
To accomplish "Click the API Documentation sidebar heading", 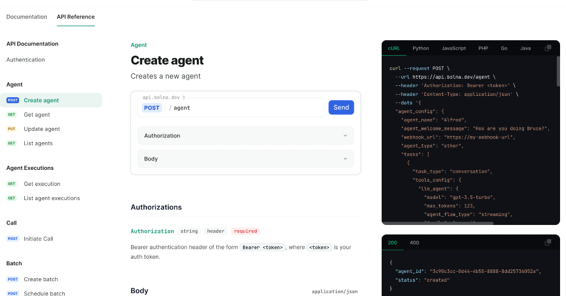I will pyautogui.click(x=32, y=44).
